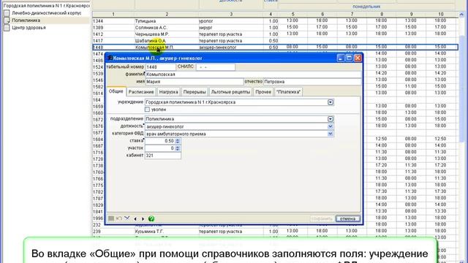Viewport: 468px width, 263px height.
Task: Select the Шабалина О.А. row
Action: point(275,41)
